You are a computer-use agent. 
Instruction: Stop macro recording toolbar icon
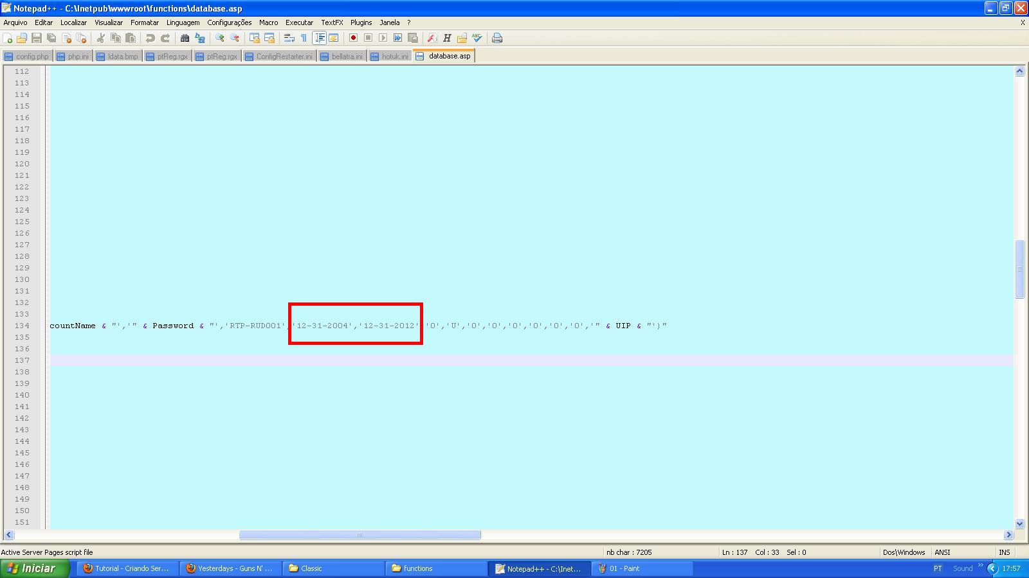pos(368,38)
